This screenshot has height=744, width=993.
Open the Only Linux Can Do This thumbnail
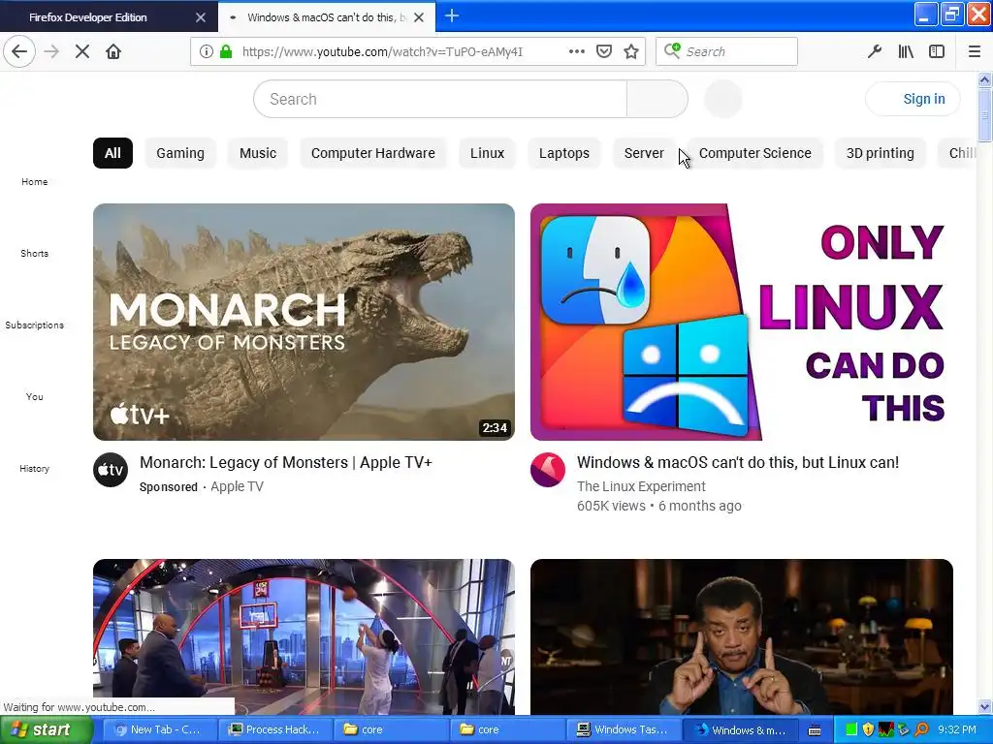pyautogui.click(x=742, y=322)
